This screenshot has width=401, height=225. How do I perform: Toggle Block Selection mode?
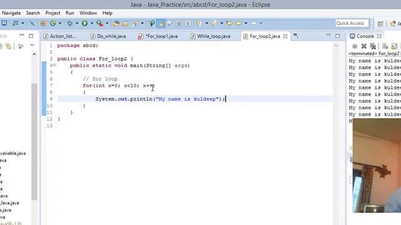click(x=179, y=24)
